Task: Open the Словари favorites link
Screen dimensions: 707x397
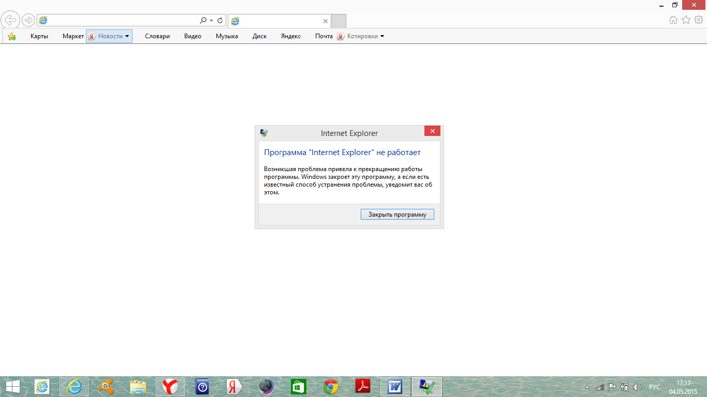Action: point(157,36)
